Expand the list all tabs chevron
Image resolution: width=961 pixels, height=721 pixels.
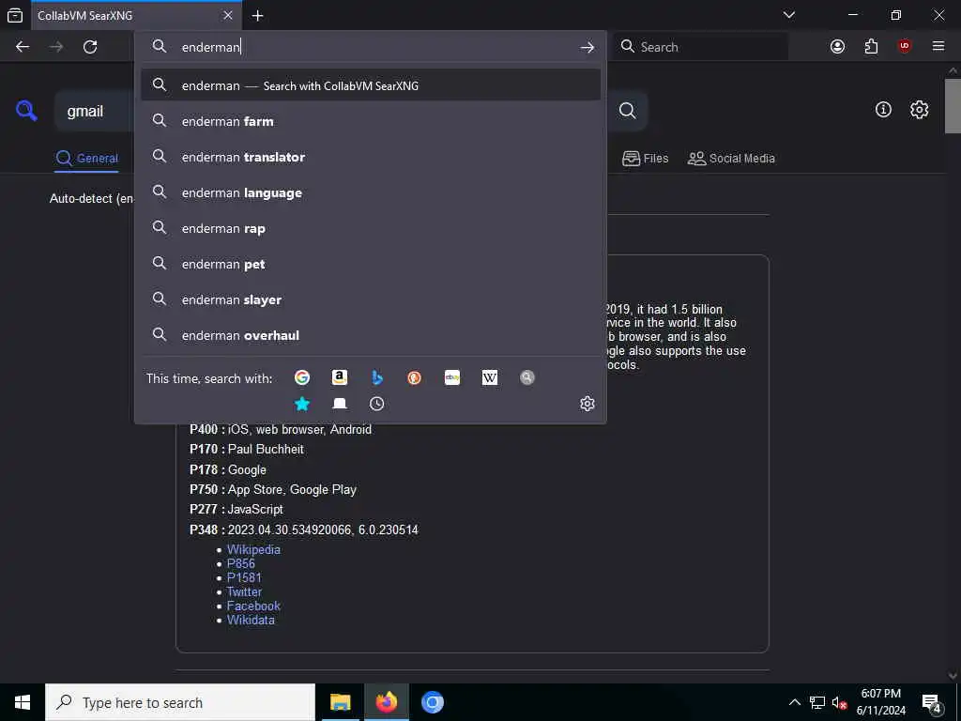click(789, 15)
